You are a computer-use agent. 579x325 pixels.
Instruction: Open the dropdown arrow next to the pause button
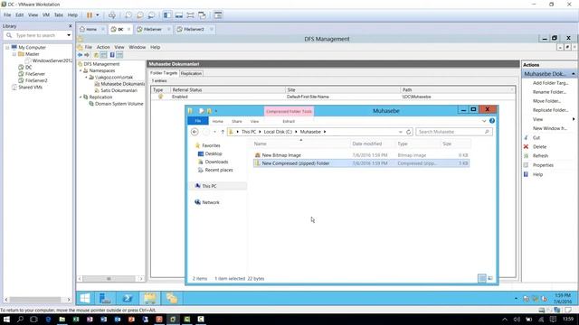(98, 15)
